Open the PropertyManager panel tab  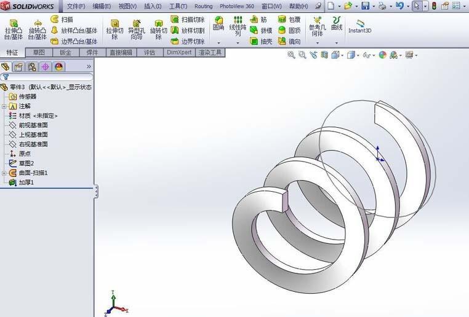pos(18,66)
